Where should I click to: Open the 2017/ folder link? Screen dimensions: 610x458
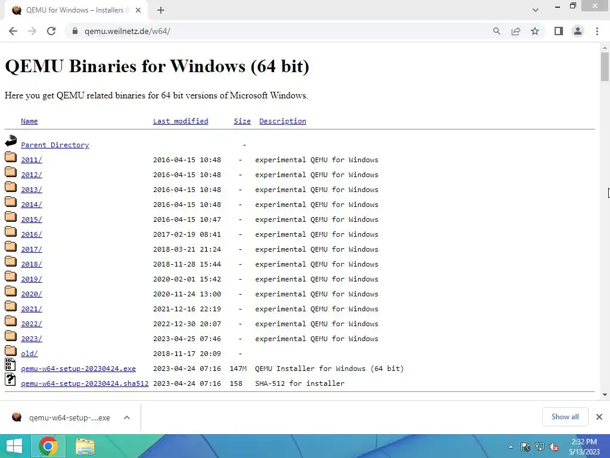coord(32,249)
